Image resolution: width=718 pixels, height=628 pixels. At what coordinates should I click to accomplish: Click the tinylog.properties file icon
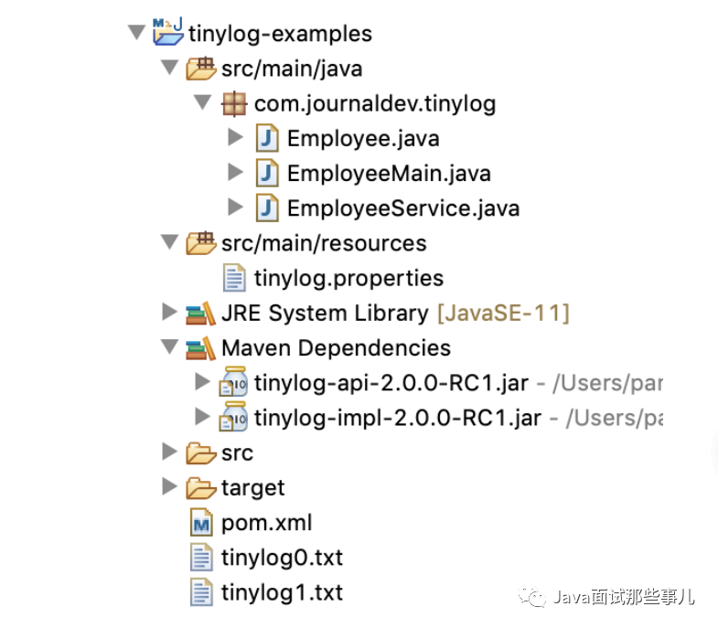click(234, 278)
